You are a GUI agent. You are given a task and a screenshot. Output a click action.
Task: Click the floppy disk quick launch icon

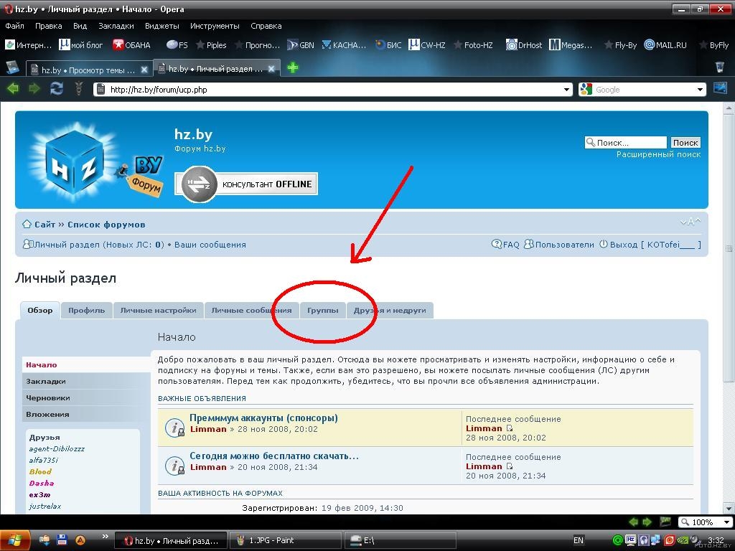pos(62,540)
